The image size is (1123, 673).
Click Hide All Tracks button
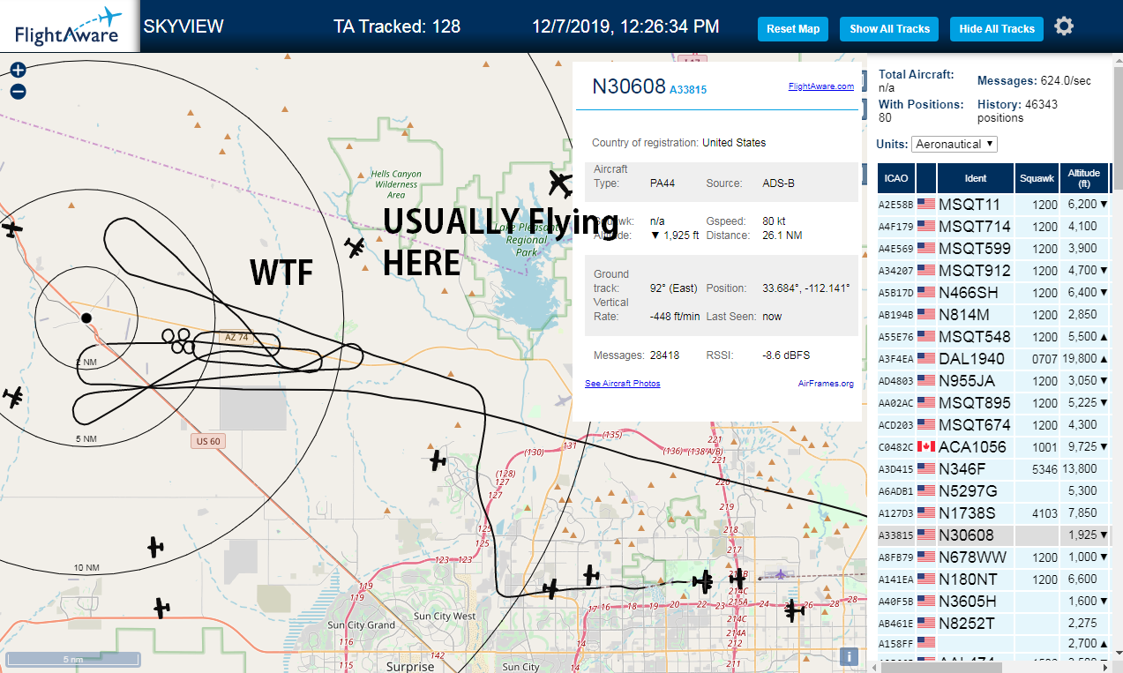[997, 28]
